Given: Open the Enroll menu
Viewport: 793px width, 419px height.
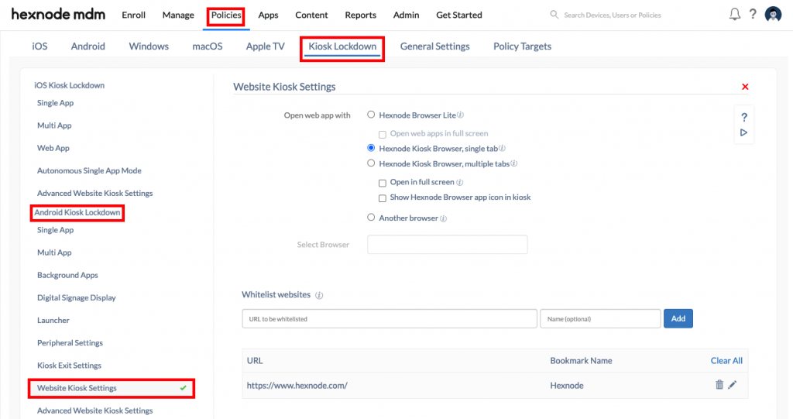Looking at the screenshot, I should 133,15.
